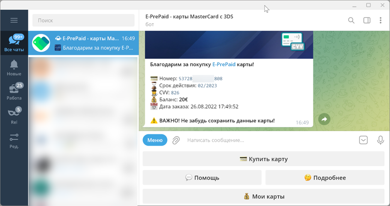
Task: Search within this chat using magnifier icon
Action: point(351,20)
